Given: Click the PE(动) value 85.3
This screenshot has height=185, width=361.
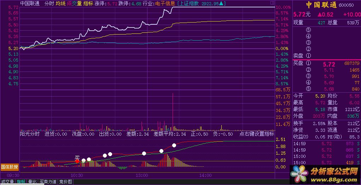Looking at the screenshot, I should [x=355, y=137].
